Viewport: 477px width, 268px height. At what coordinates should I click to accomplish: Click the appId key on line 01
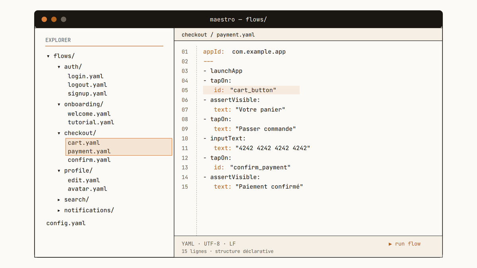point(214,52)
